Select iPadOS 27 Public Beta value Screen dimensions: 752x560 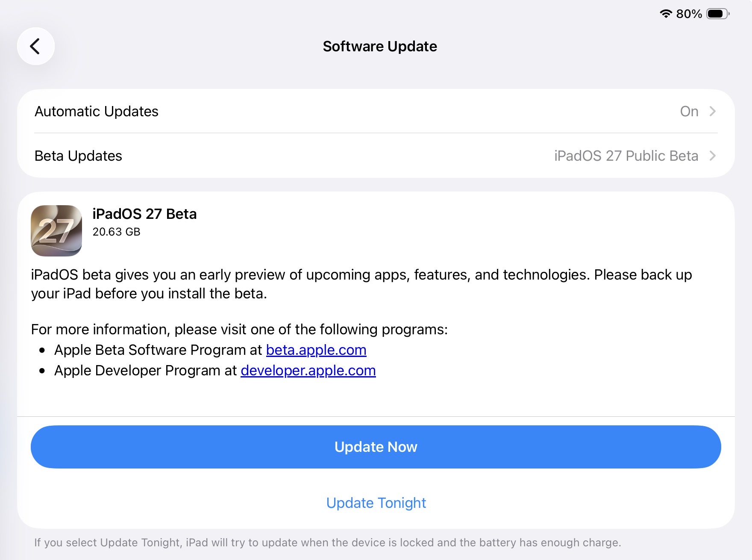click(x=626, y=156)
